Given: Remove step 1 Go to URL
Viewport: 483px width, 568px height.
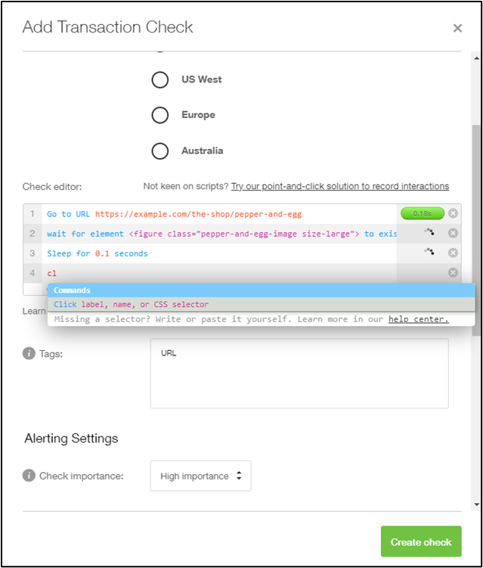Looking at the screenshot, I should [x=453, y=213].
